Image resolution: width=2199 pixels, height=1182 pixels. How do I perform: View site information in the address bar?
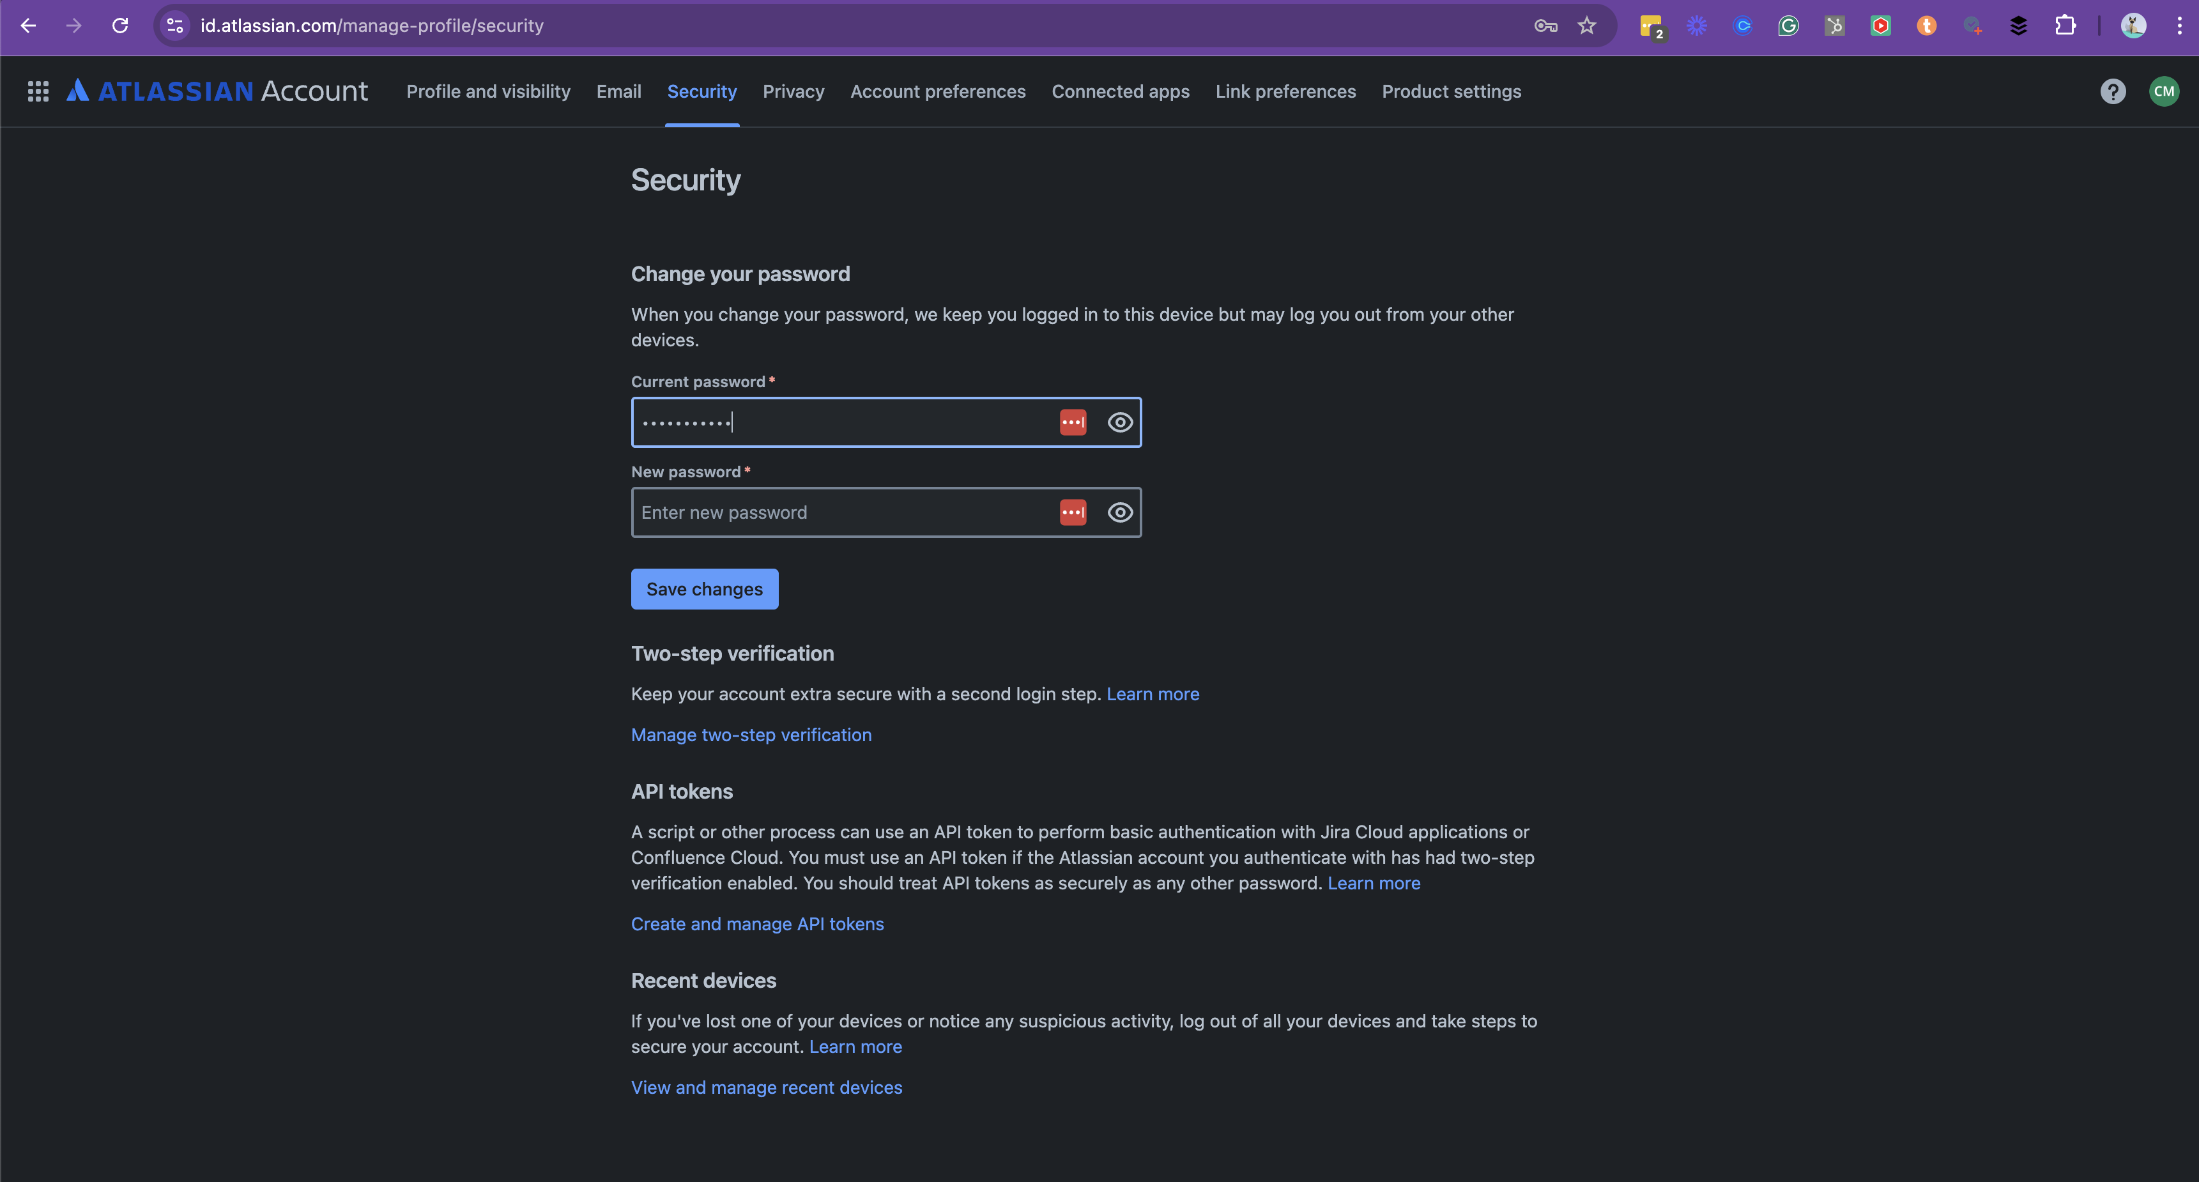point(175,26)
